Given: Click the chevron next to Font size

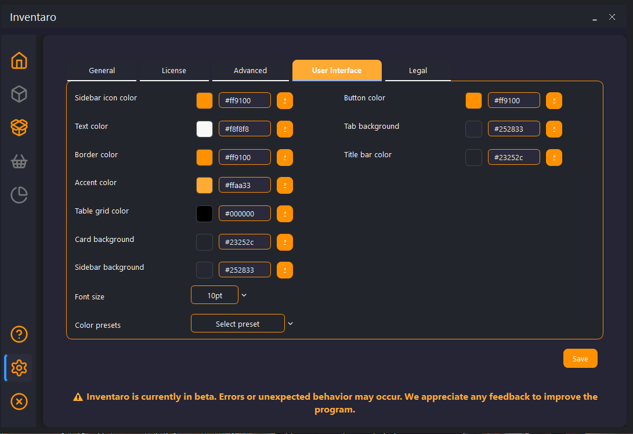Looking at the screenshot, I should 244,295.
